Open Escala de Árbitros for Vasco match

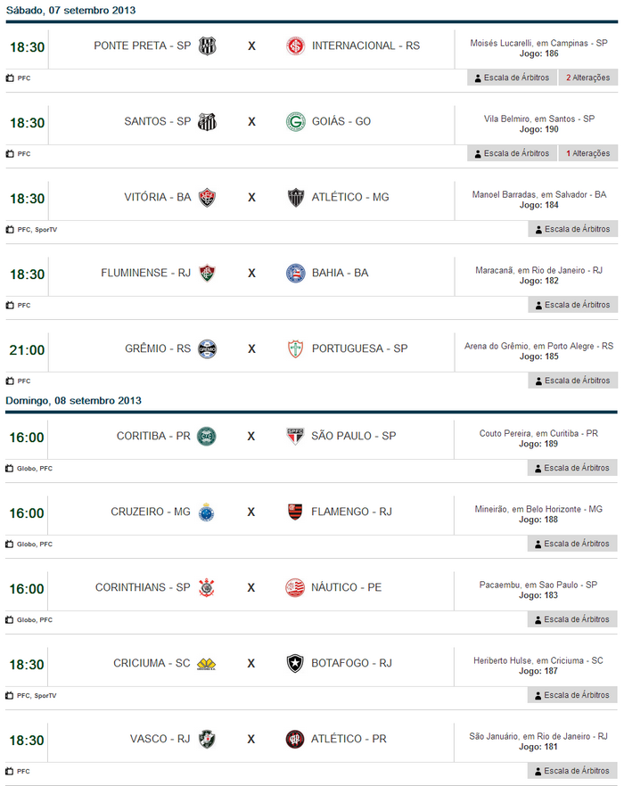pyautogui.click(x=572, y=771)
